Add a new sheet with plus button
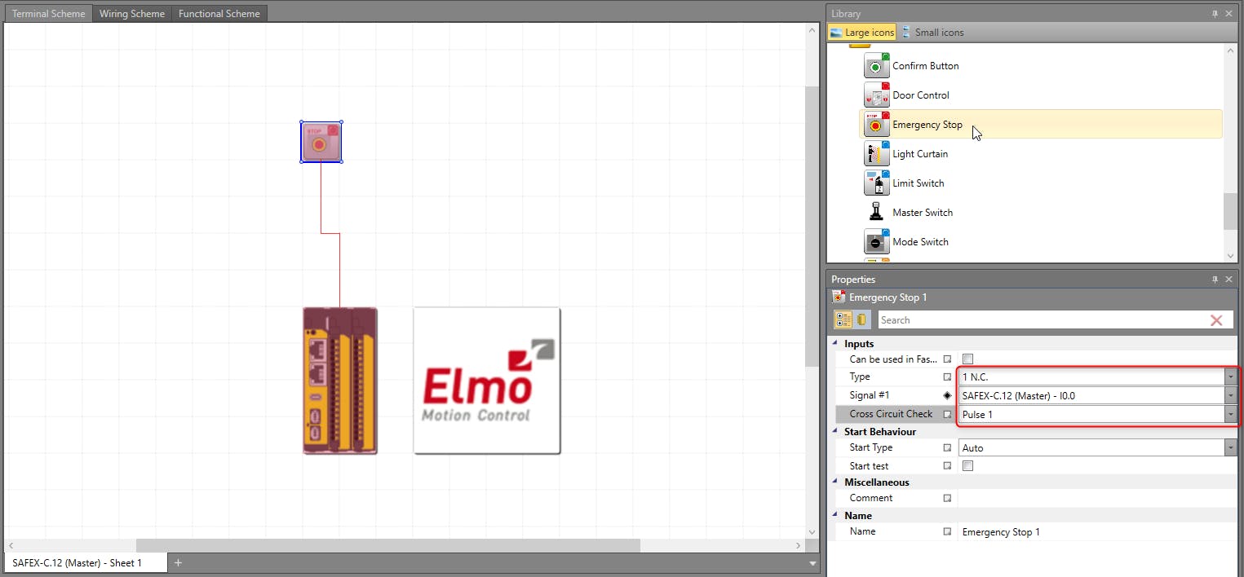 (x=178, y=562)
